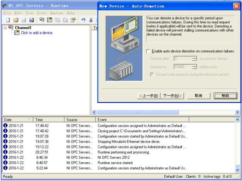Click the Open Project folder icon
The image size is (242, 181).
click(x=16, y=20)
